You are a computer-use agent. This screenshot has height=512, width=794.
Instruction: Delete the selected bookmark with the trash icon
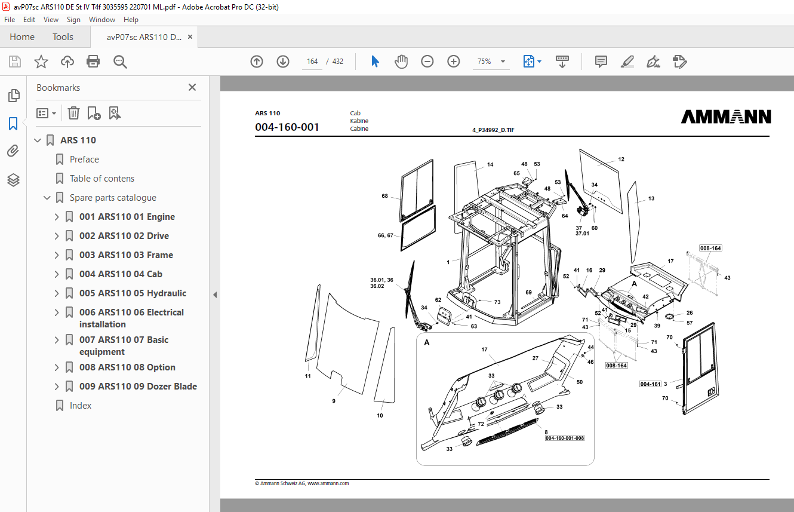pos(73,113)
